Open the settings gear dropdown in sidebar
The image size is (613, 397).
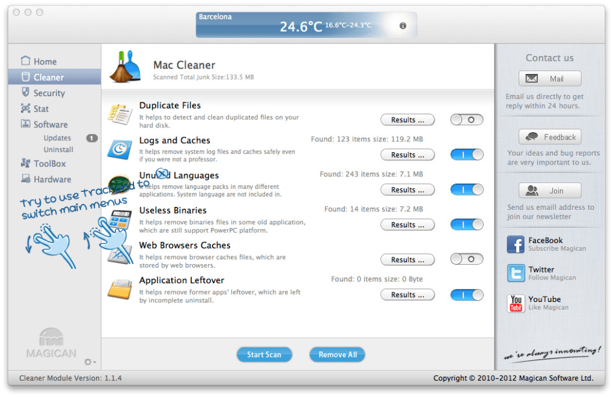coord(90,362)
